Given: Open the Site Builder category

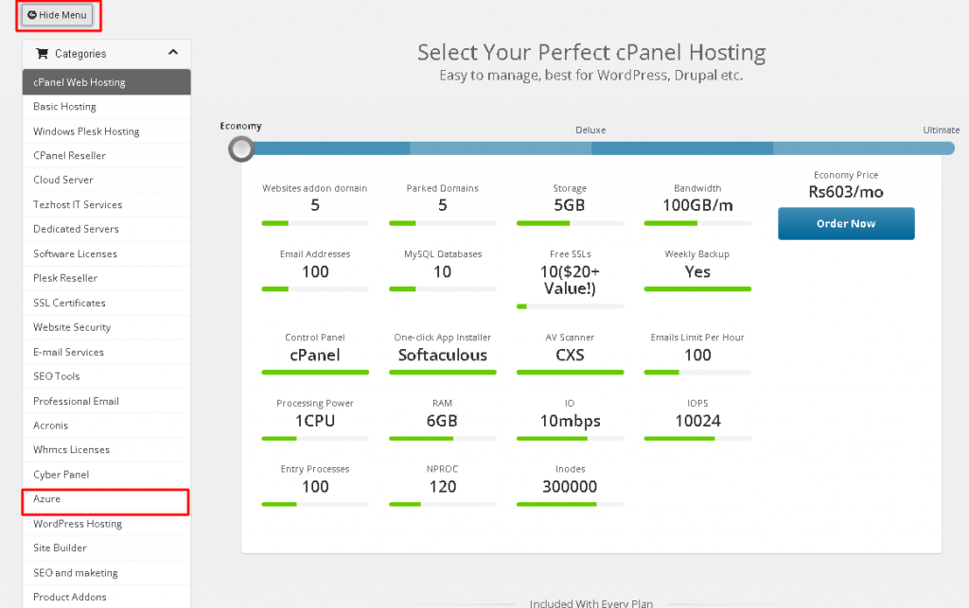Looking at the screenshot, I should click(x=60, y=548).
